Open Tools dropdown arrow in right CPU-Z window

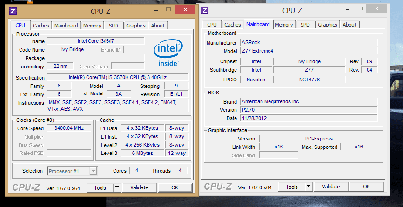(x=309, y=187)
